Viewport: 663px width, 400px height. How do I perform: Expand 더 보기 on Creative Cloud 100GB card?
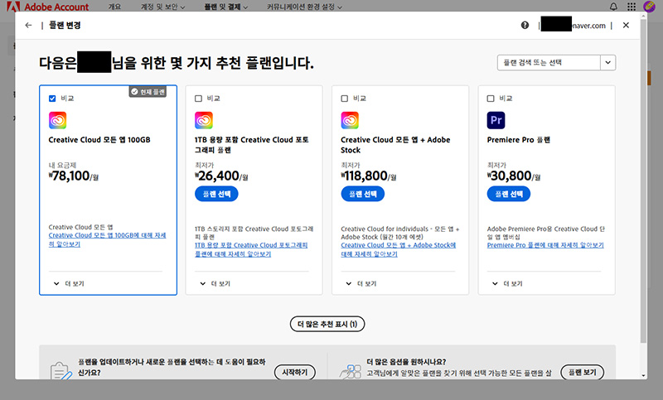click(x=69, y=283)
